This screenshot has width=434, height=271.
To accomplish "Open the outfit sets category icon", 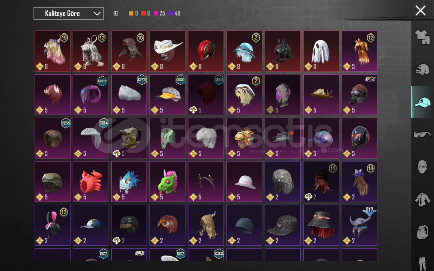I will (422, 37).
